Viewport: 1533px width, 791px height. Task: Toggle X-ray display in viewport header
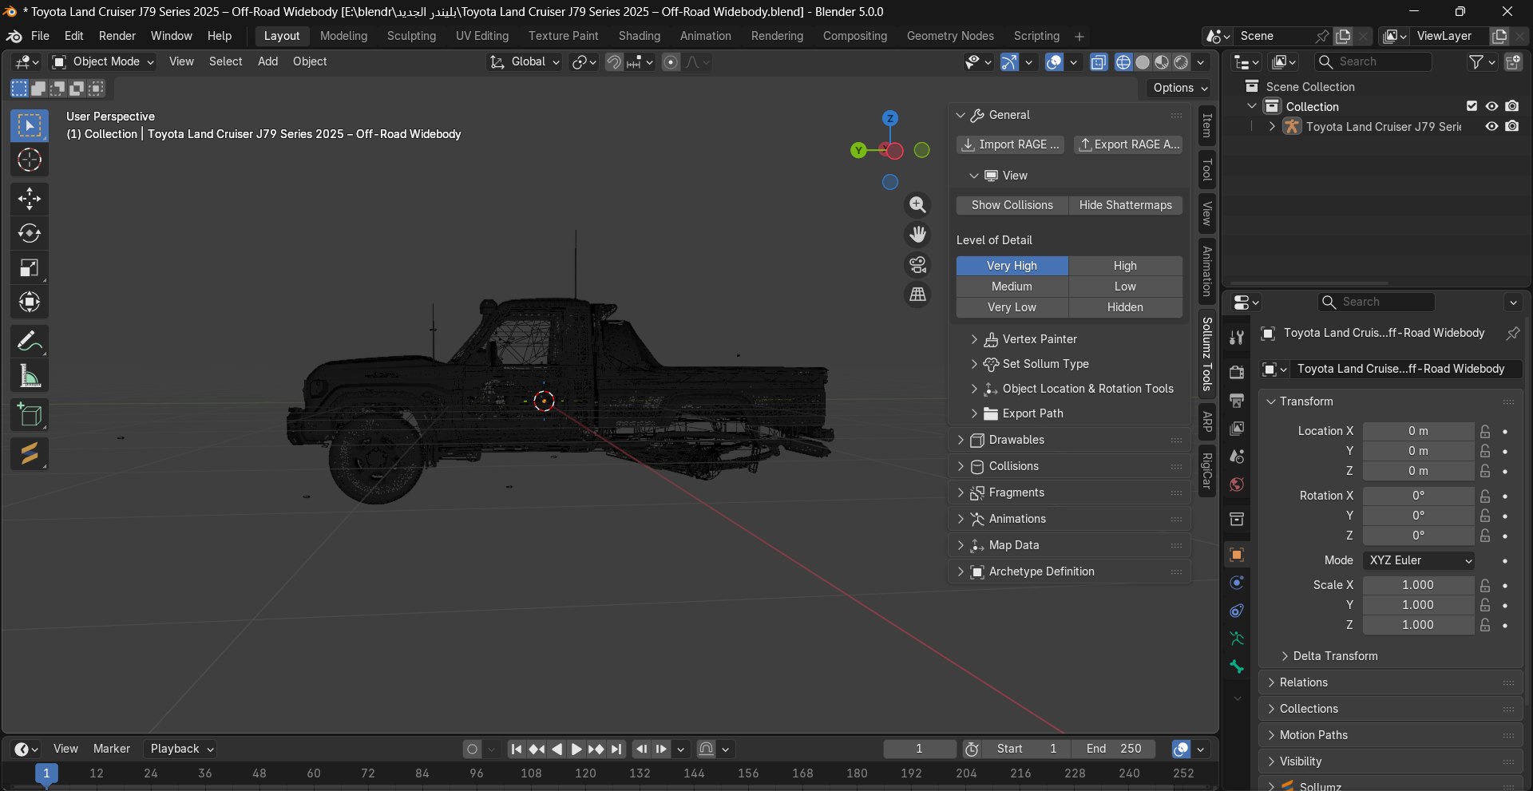pos(1099,62)
